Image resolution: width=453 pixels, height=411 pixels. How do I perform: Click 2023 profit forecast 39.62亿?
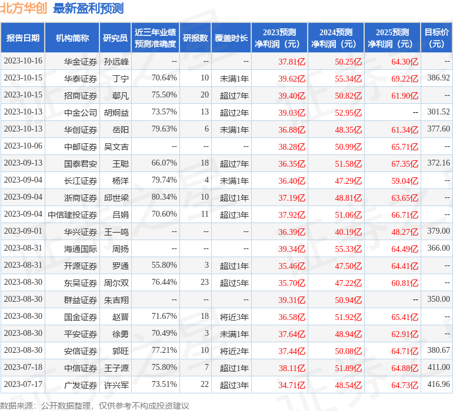click(292, 79)
